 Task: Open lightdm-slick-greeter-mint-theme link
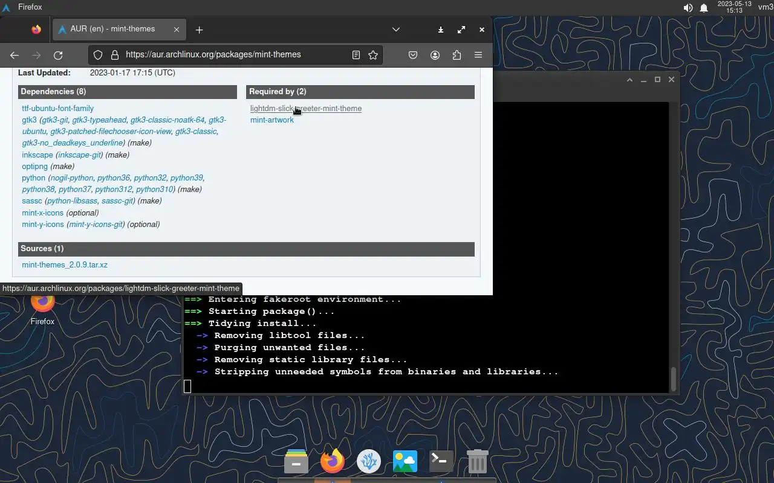coord(306,109)
